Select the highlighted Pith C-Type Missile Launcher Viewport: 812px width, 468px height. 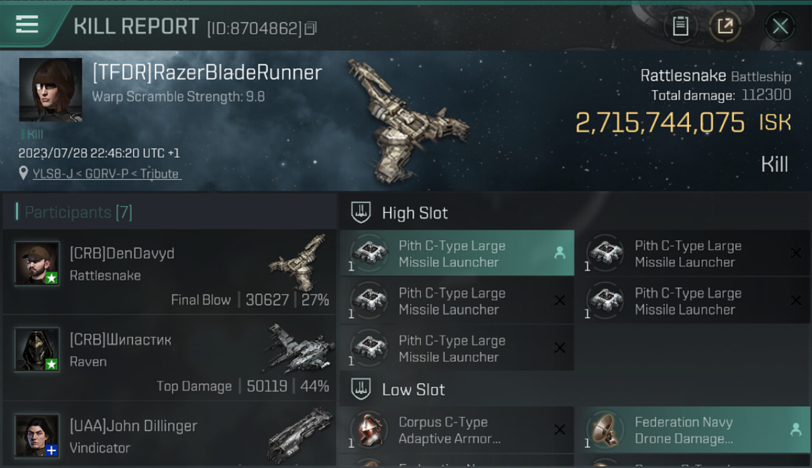pos(457,253)
